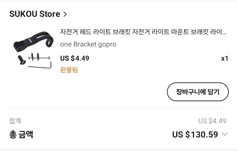Tap the divider line above 합계

click(119, 108)
